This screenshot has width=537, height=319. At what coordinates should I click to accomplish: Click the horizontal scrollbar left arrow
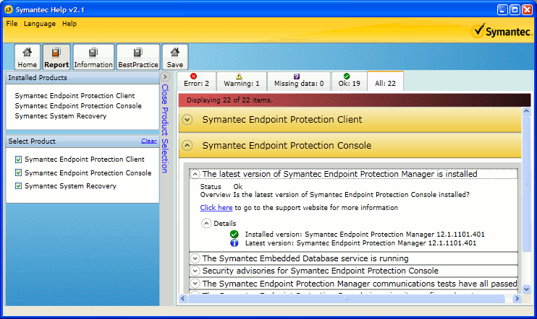click(x=182, y=299)
